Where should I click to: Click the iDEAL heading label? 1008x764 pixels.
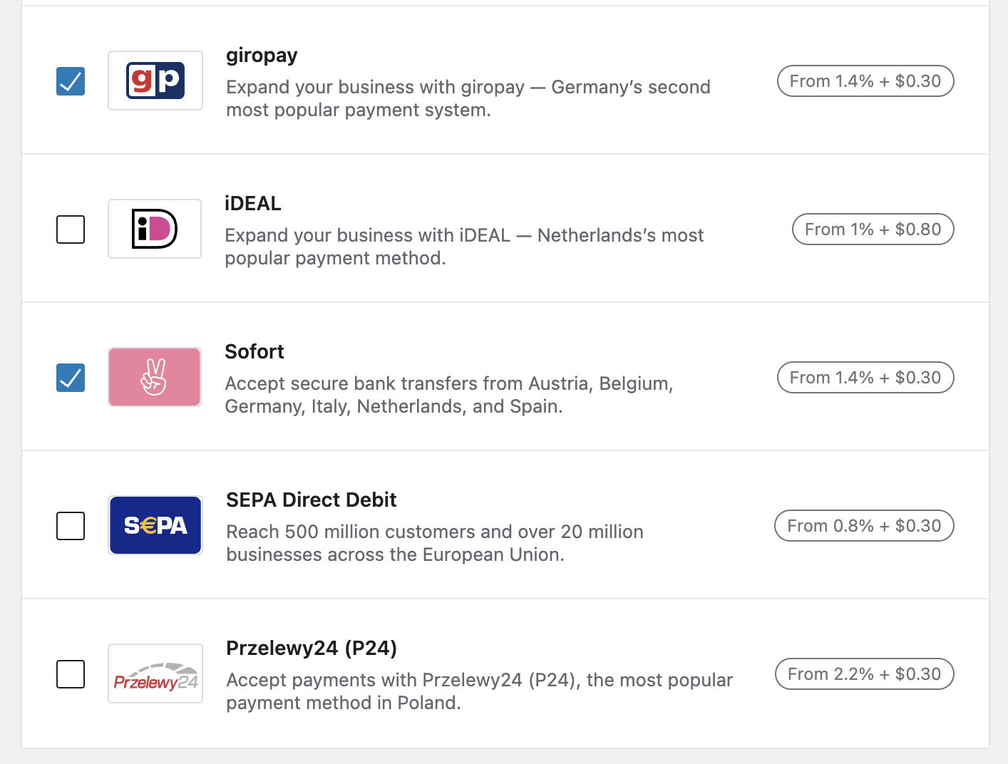click(x=253, y=204)
